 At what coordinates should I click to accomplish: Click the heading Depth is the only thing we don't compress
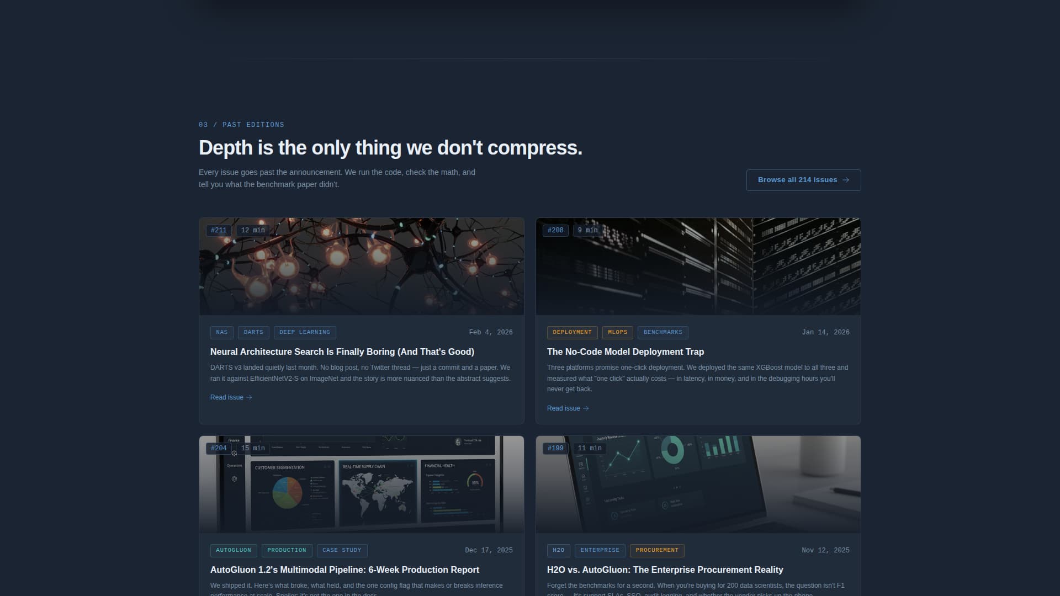coord(390,148)
